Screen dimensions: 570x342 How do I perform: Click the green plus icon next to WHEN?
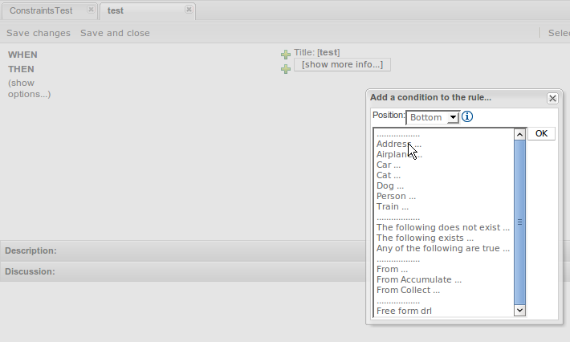[286, 55]
